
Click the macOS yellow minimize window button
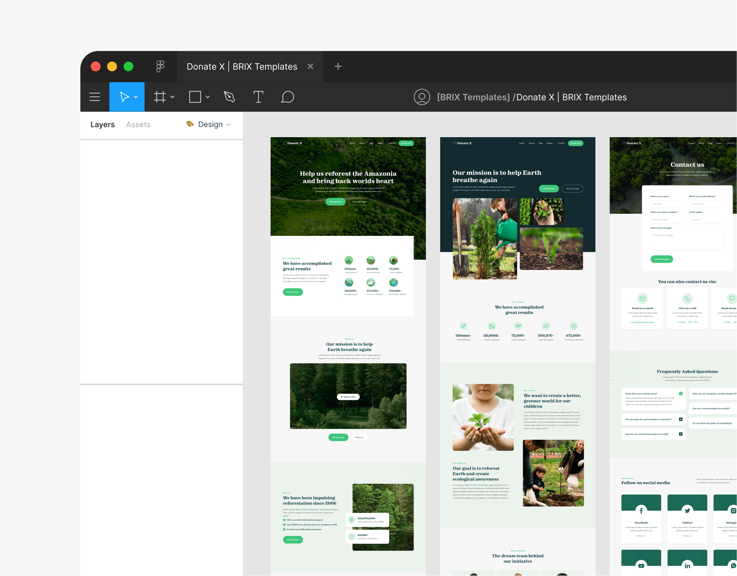[112, 67]
